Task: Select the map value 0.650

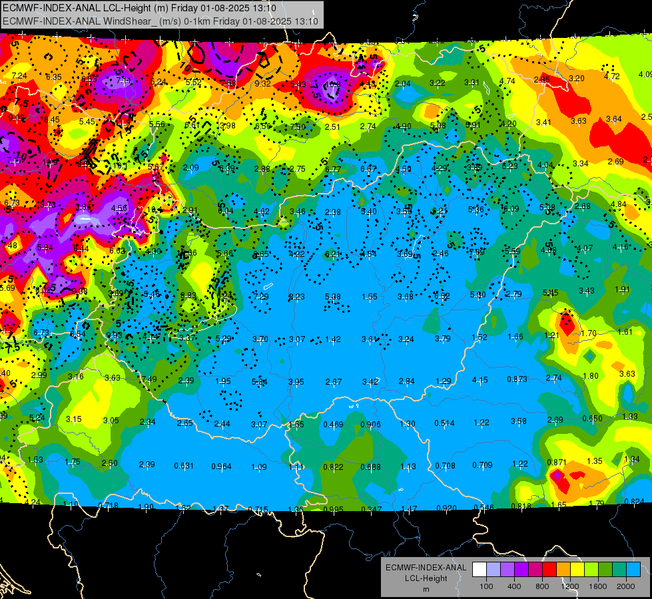Action: pyautogui.click(x=592, y=419)
